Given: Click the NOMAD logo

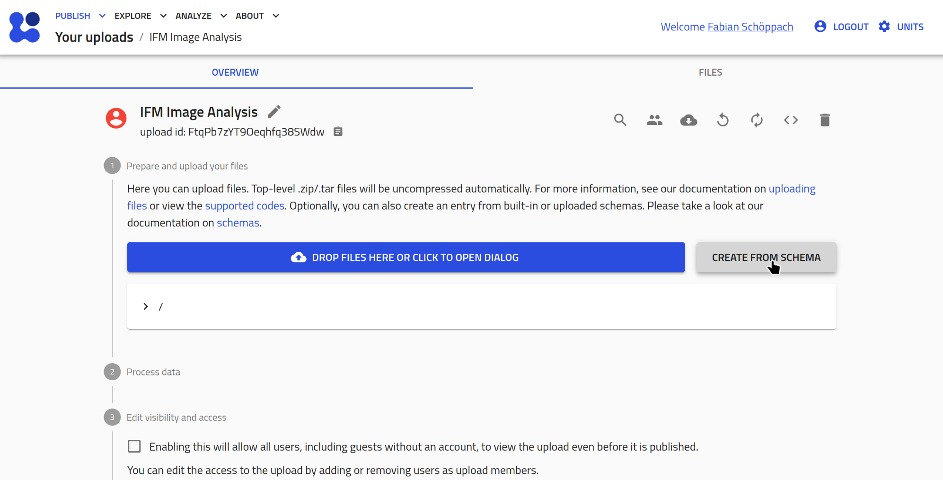Looking at the screenshot, I should (x=25, y=27).
